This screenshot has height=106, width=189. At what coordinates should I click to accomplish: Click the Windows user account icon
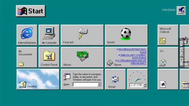click(x=181, y=11)
